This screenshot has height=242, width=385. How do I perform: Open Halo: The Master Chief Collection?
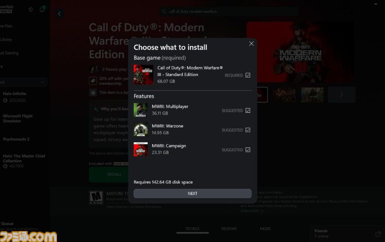[x=24, y=158]
